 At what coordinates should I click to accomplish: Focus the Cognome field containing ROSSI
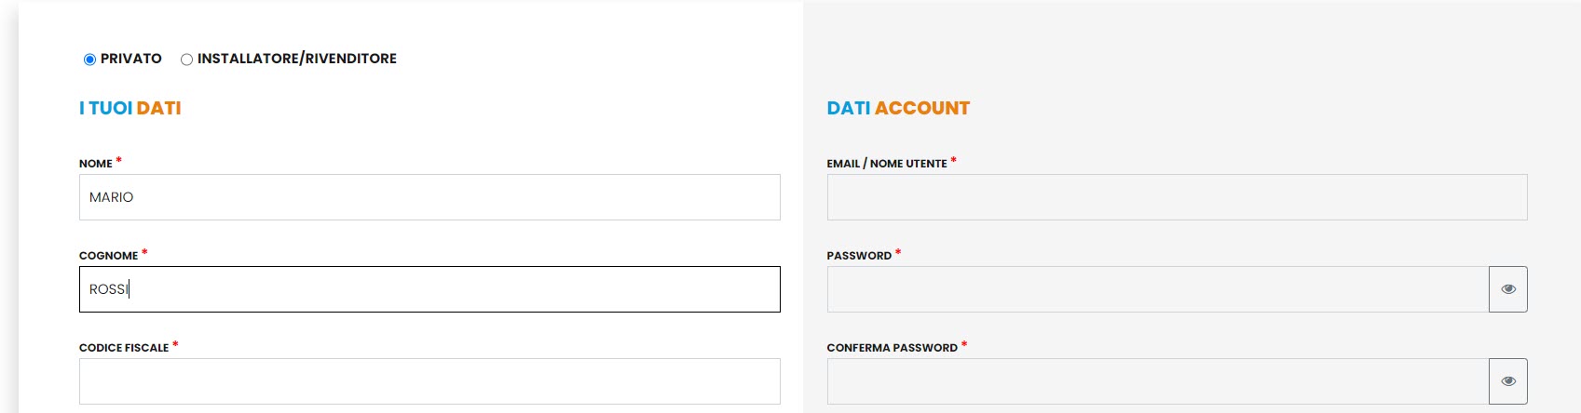(x=429, y=289)
